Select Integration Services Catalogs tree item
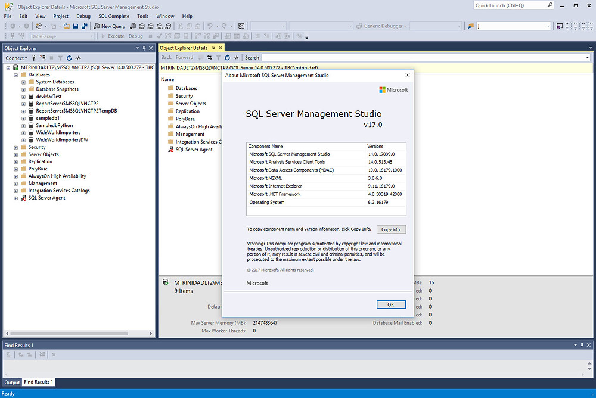This screenshot has width=596, height=398. point(59,191)
